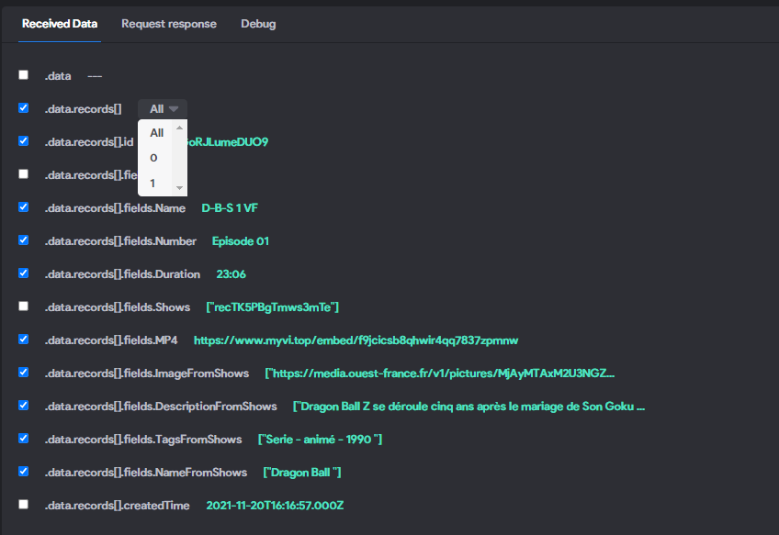Click the Serie - animé - 1990 tags value
Image resolution: width=779 pixels, height=535 pixels.
(320, 440)
